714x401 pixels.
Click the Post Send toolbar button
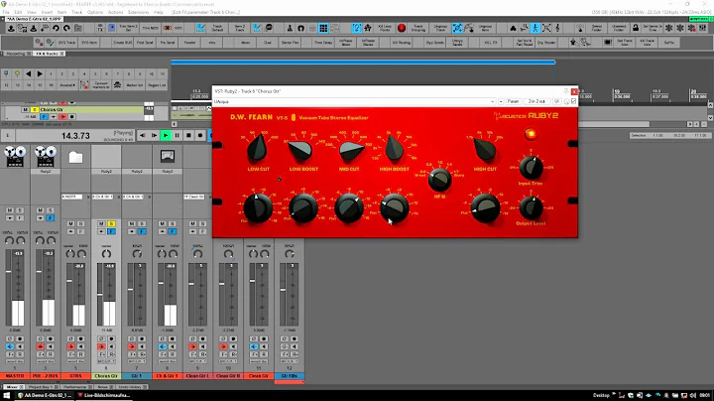point(145,43)
